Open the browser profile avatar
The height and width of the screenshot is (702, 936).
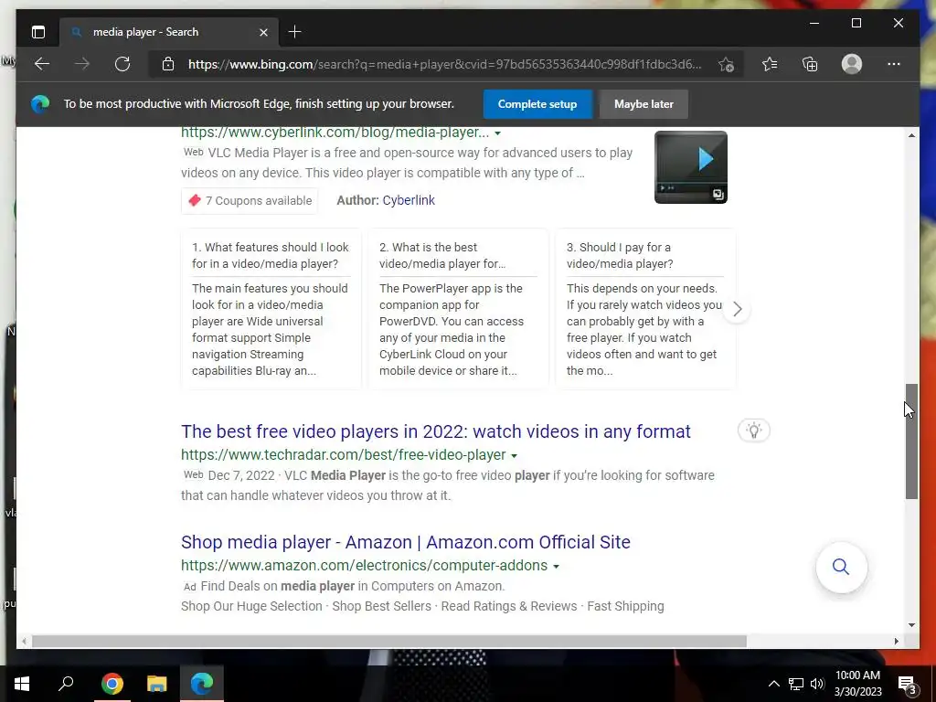click(852, 64)
